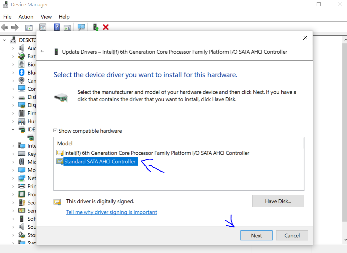Click the Have Disk... button
This screenshot has width=347, height=253.
click(x=278, y=201)
